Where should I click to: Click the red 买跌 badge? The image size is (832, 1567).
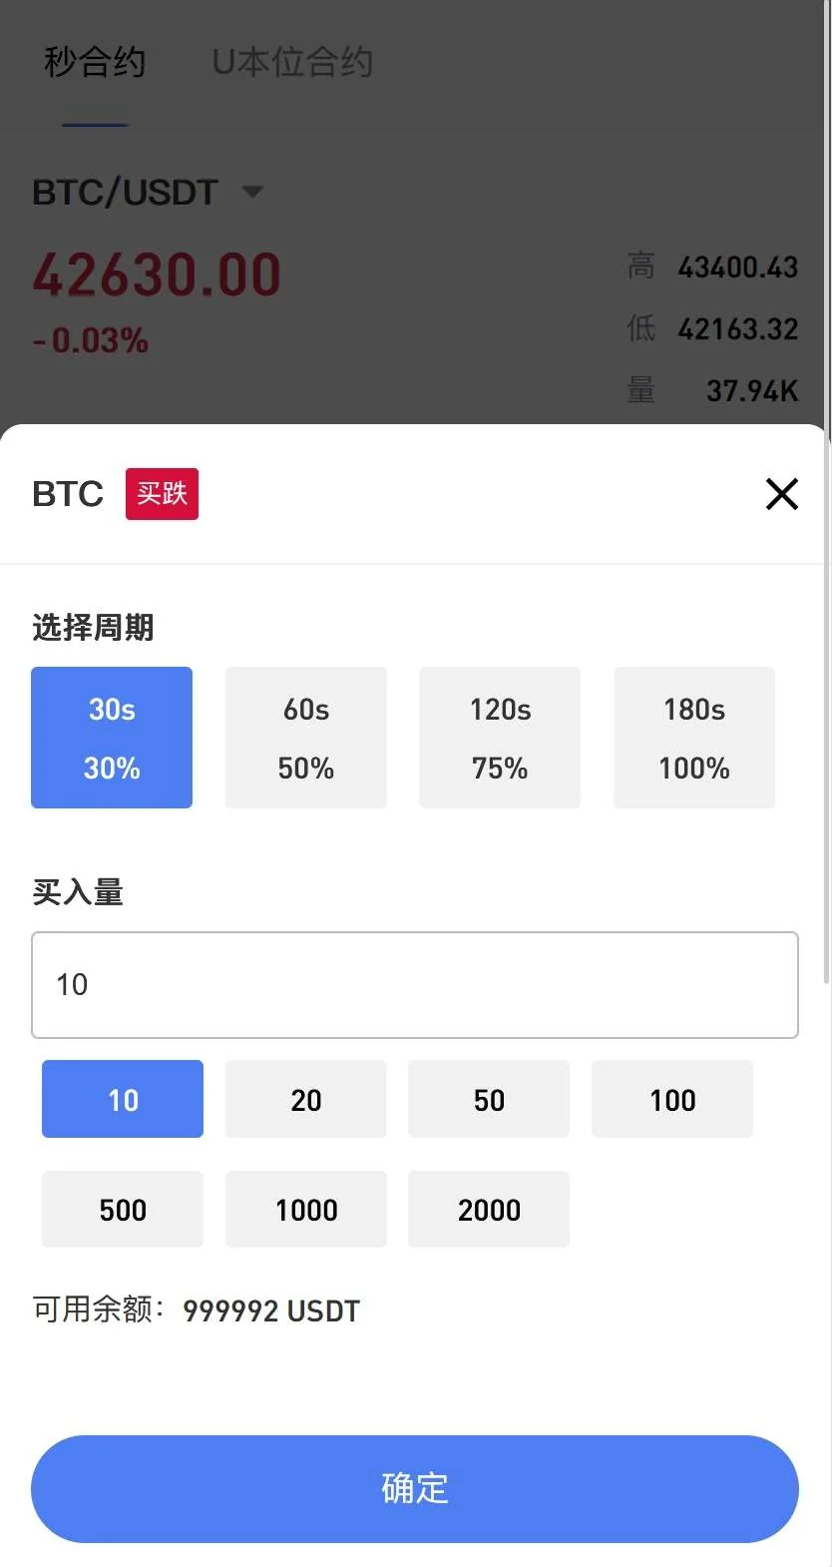[162, 494]
